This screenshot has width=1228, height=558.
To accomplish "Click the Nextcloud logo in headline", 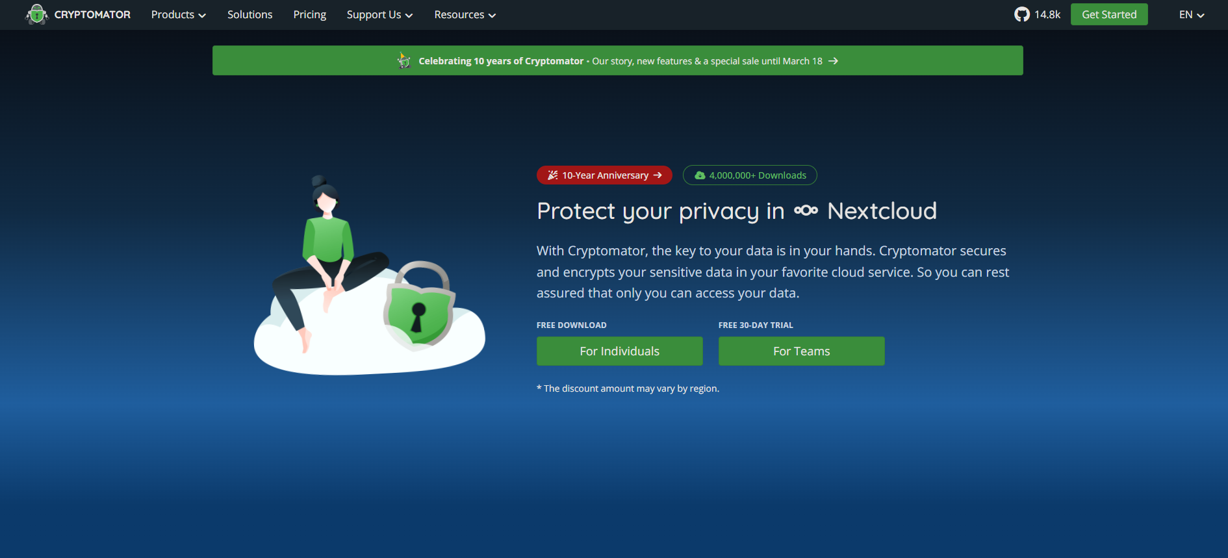I will tap(806, 210).
